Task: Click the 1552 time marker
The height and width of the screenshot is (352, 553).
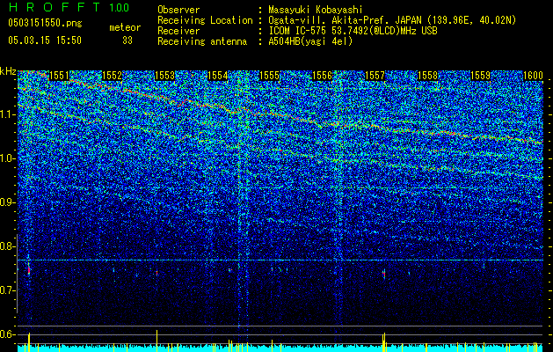Action: (x=112, y=76)
